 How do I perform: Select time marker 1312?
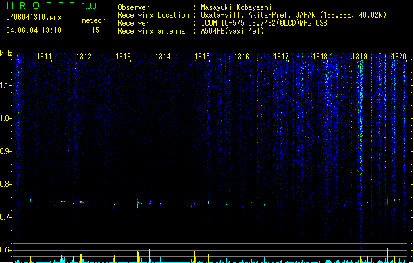(x=84, y=57)
